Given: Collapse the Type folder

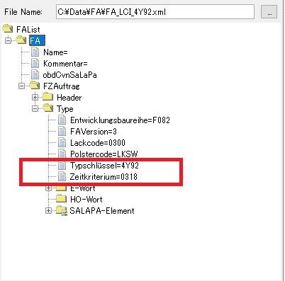Looking at the screenshot, I should click(35, 108).
